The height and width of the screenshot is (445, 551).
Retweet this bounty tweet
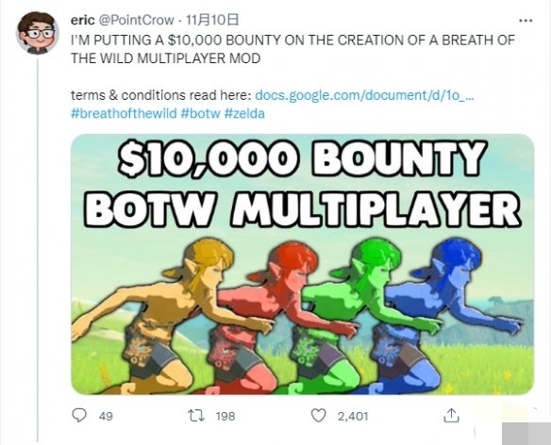[196, 416]
